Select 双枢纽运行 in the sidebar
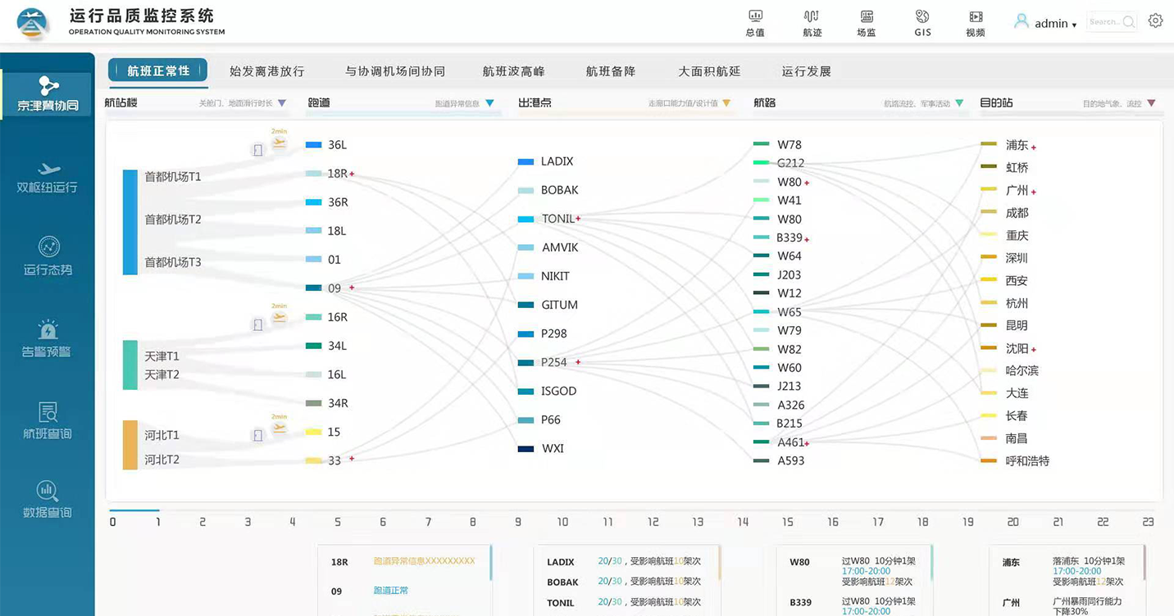The height and width of the screenshot is (616, 1174). click(x=48, y=178)
